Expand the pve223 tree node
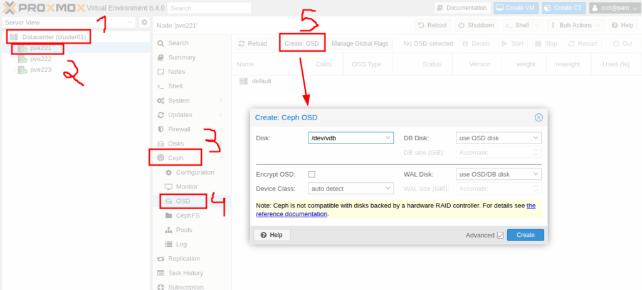The image size is (642, 290). click(15, 70)
